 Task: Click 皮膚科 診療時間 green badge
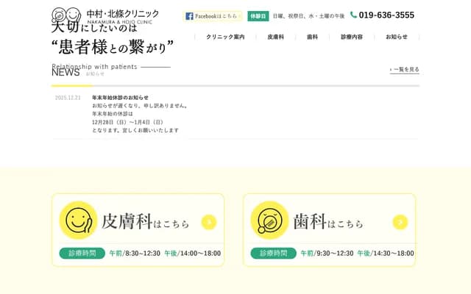(82, 253)
